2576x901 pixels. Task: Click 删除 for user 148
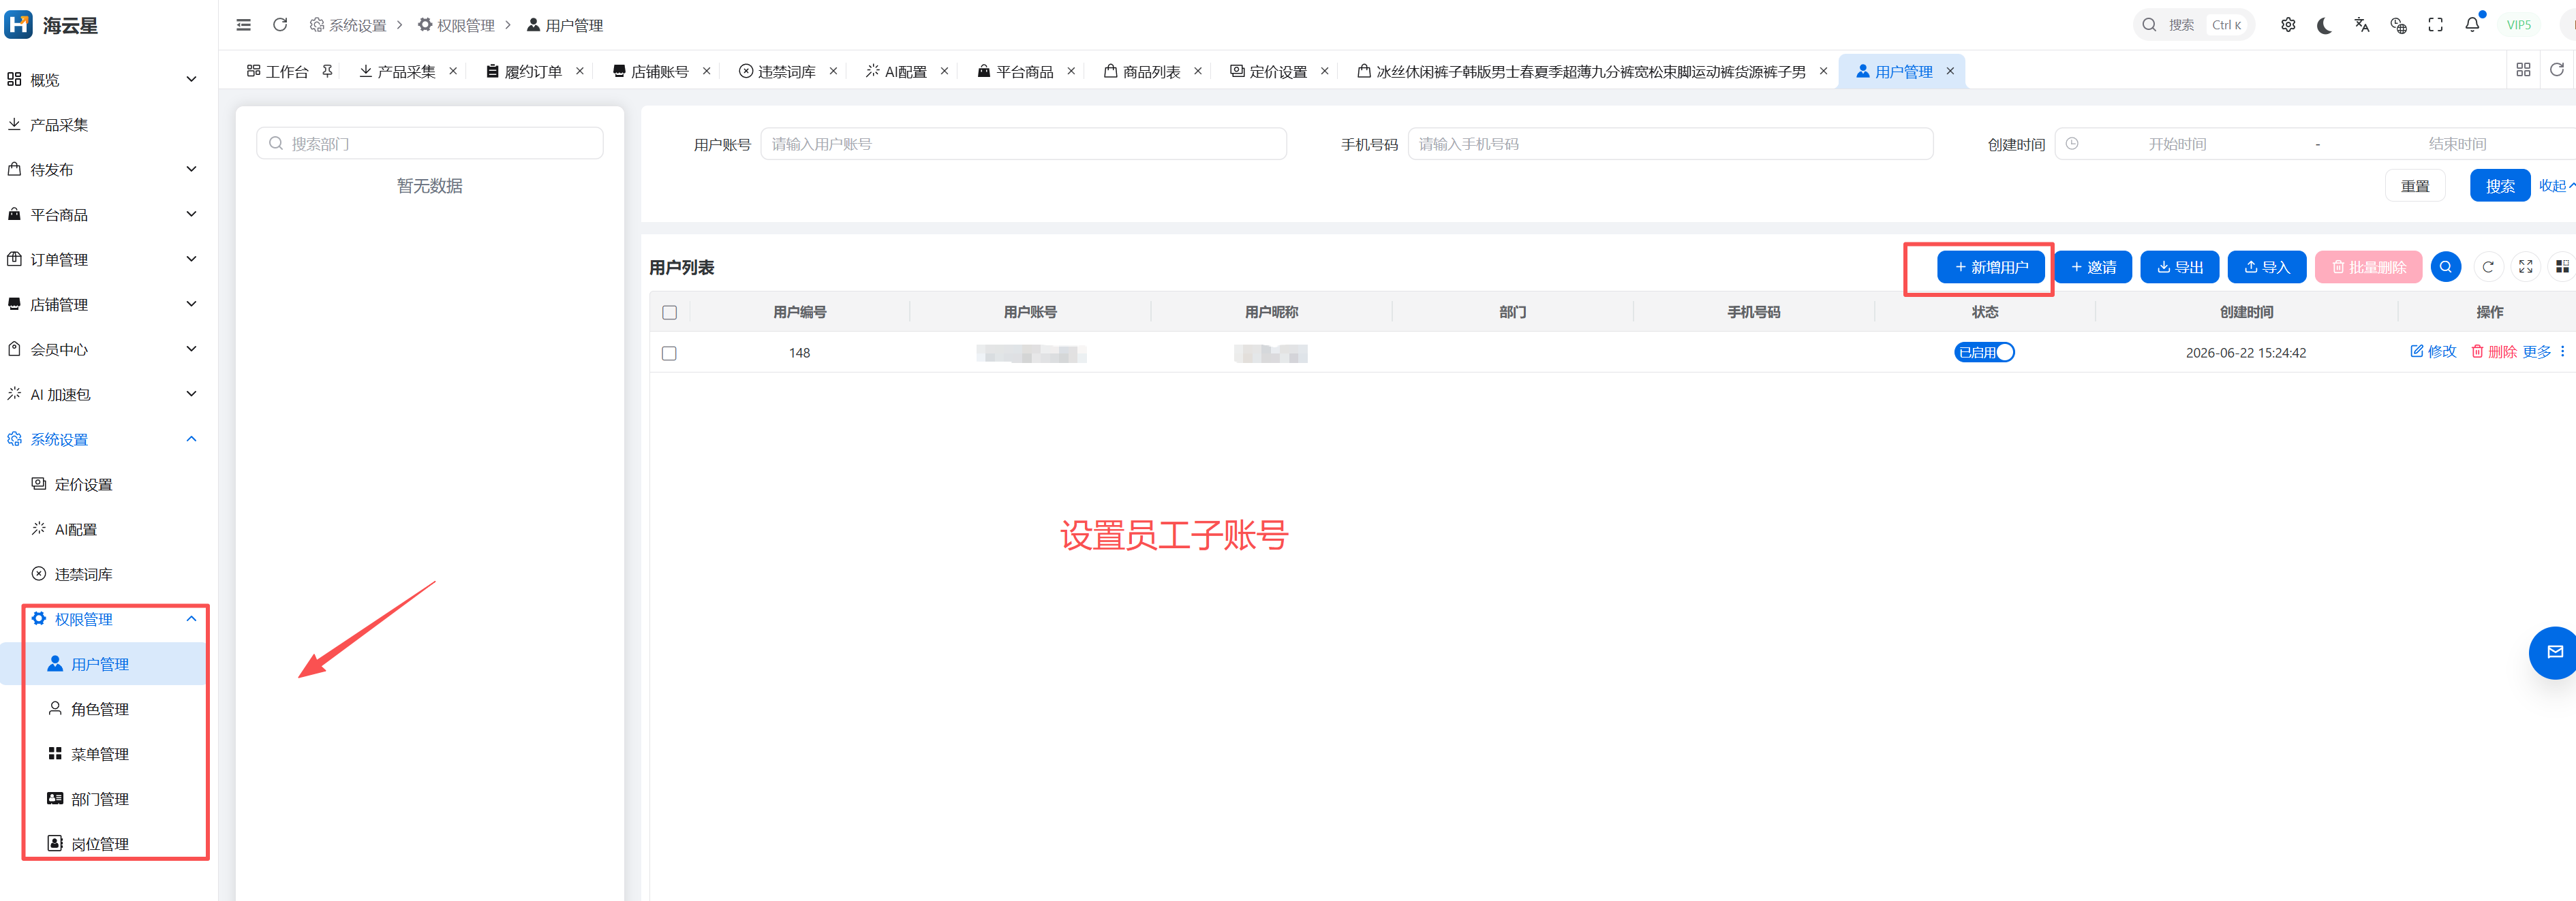click(2493, 351)
